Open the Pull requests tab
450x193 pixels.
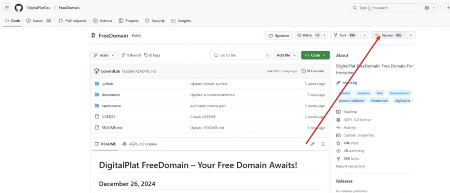pyautogui.click(x=73, y=21)
